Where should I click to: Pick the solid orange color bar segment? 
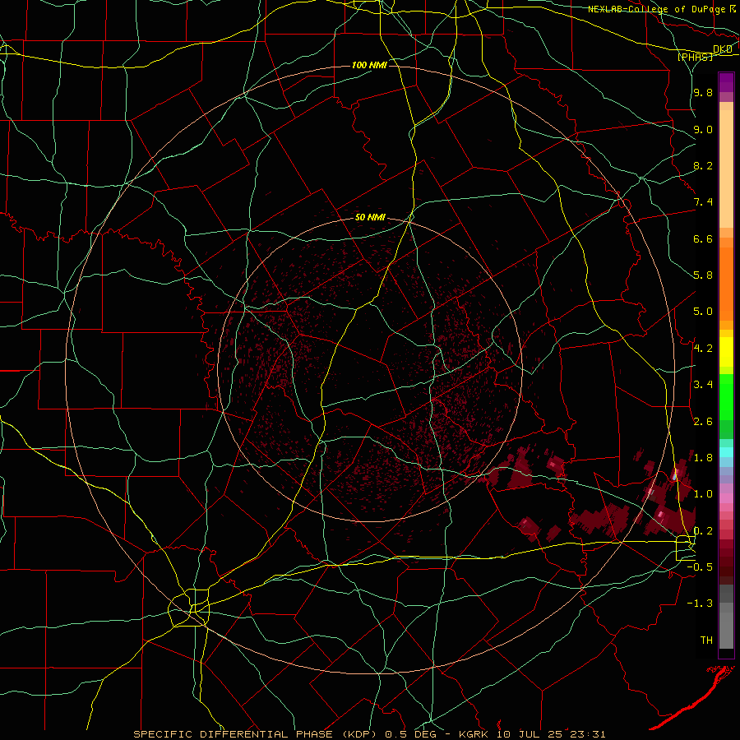coord(726,284)
